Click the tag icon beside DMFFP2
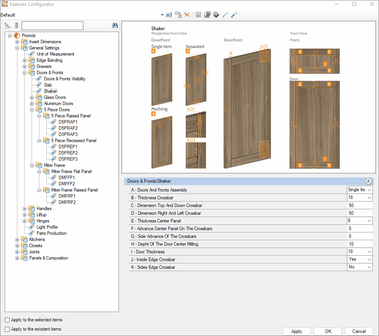The width and height of the screenshot is (379, 336). 53,183
